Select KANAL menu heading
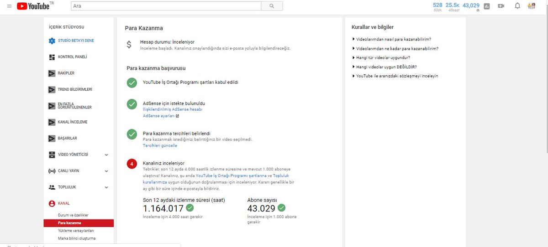548x247 pixels. point(64,204)
